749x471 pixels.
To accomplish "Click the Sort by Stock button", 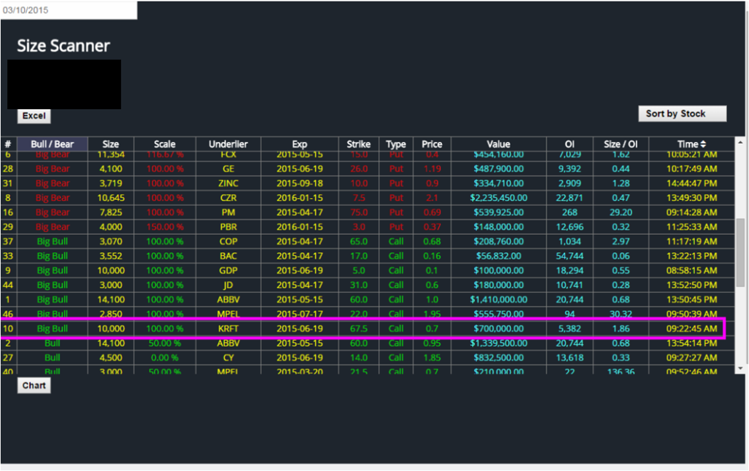I will (x=681, y=113).
